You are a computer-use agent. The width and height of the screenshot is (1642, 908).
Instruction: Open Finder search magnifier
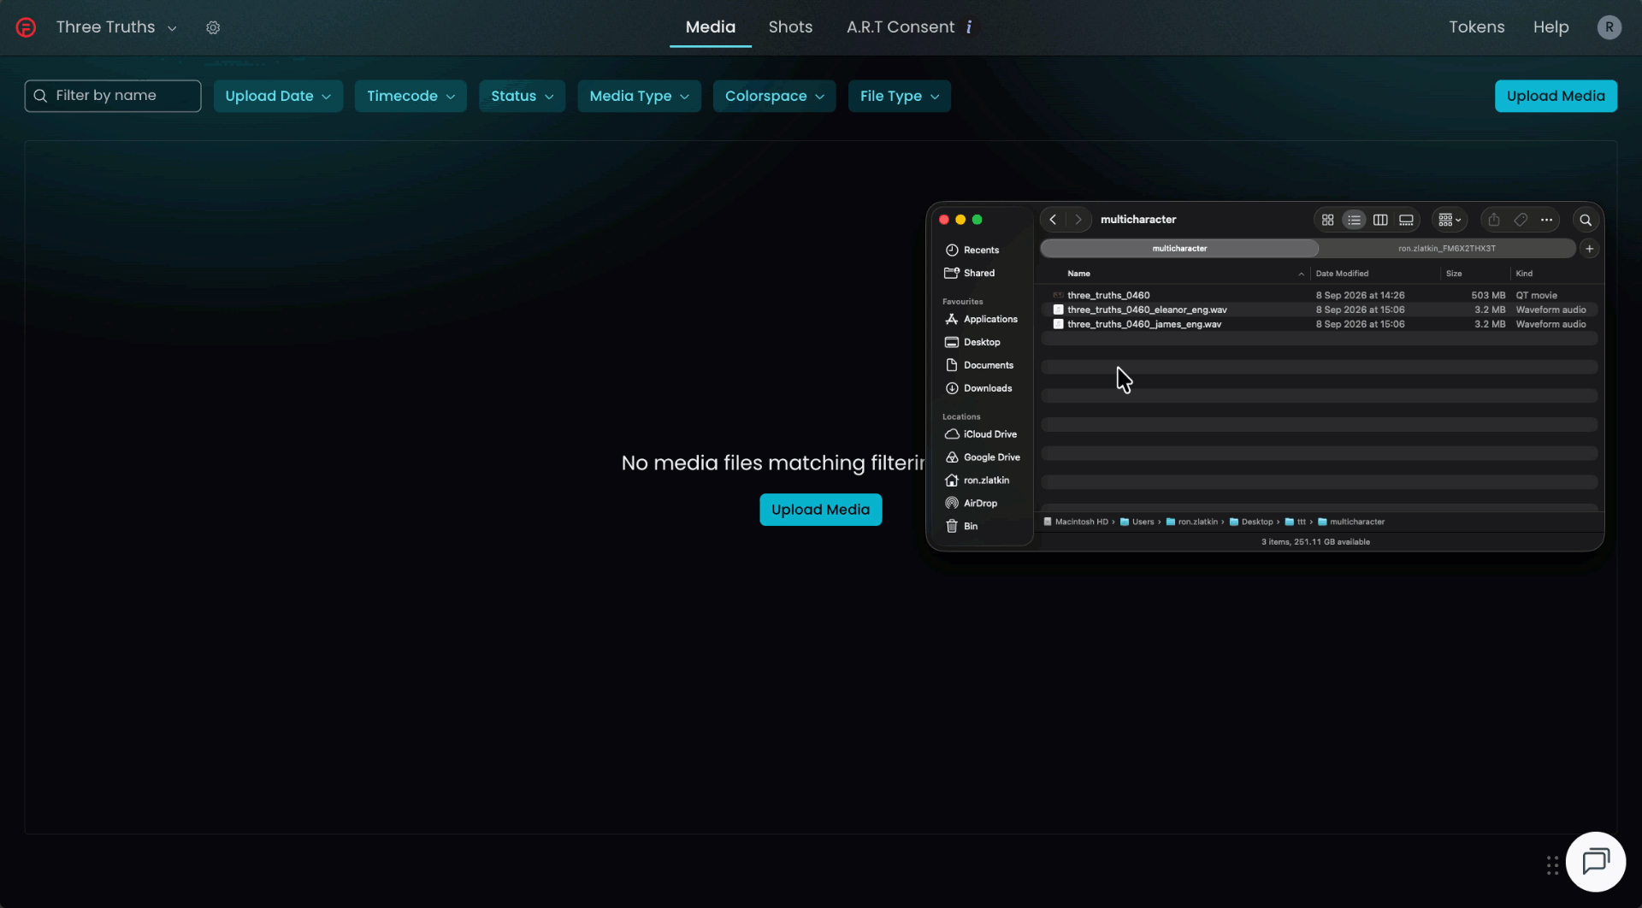[1586, 220]
